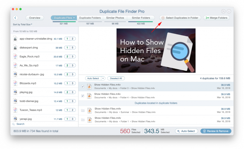Click the 521 MB size bar

64,22
